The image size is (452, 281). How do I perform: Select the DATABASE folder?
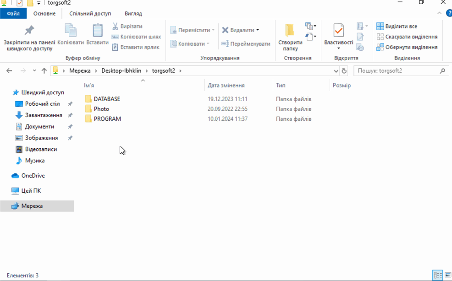point(106,99)
